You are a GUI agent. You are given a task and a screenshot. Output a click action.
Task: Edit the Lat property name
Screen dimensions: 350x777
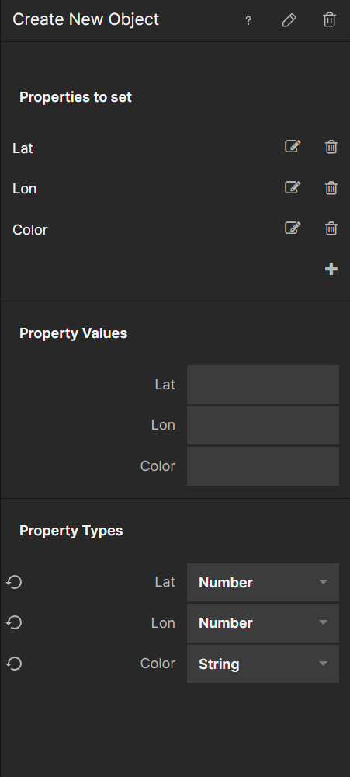click(293, 147)
